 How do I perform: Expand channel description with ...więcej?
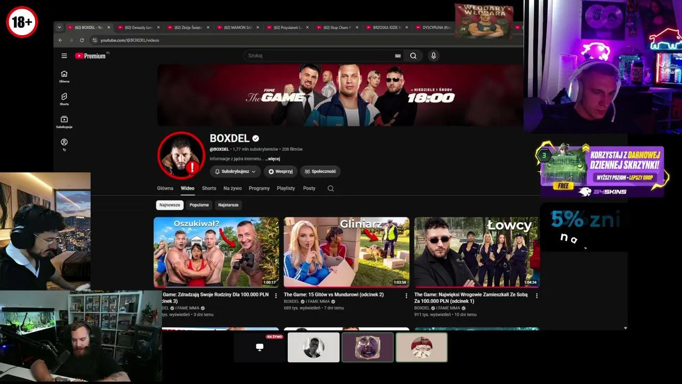(x=273, y=158)
